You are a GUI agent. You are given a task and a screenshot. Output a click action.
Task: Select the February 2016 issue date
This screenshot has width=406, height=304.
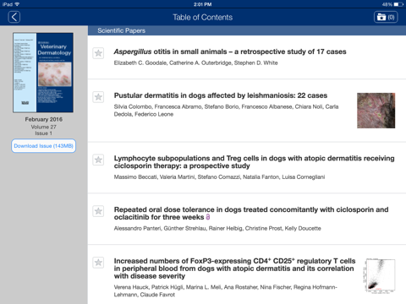pyautogui.click(x=44, y=119)
